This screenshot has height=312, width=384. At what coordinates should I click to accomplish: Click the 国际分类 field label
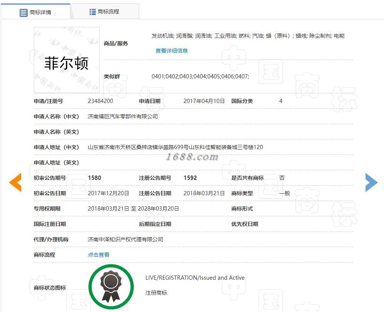242,101
